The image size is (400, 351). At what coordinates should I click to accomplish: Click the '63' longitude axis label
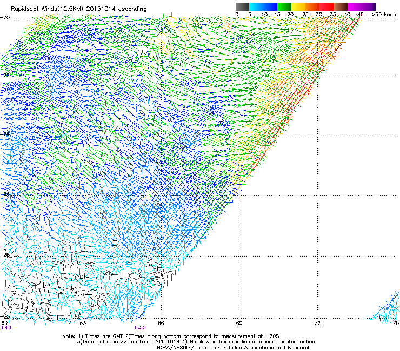click(x=83, y=323)
